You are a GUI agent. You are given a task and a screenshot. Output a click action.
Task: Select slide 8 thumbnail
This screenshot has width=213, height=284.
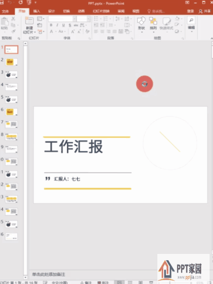point(11,137)
